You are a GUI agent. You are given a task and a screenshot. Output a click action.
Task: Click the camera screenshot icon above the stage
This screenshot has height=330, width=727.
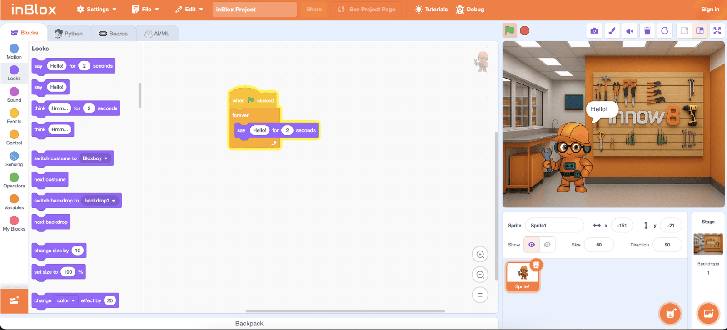coord(594,31)
